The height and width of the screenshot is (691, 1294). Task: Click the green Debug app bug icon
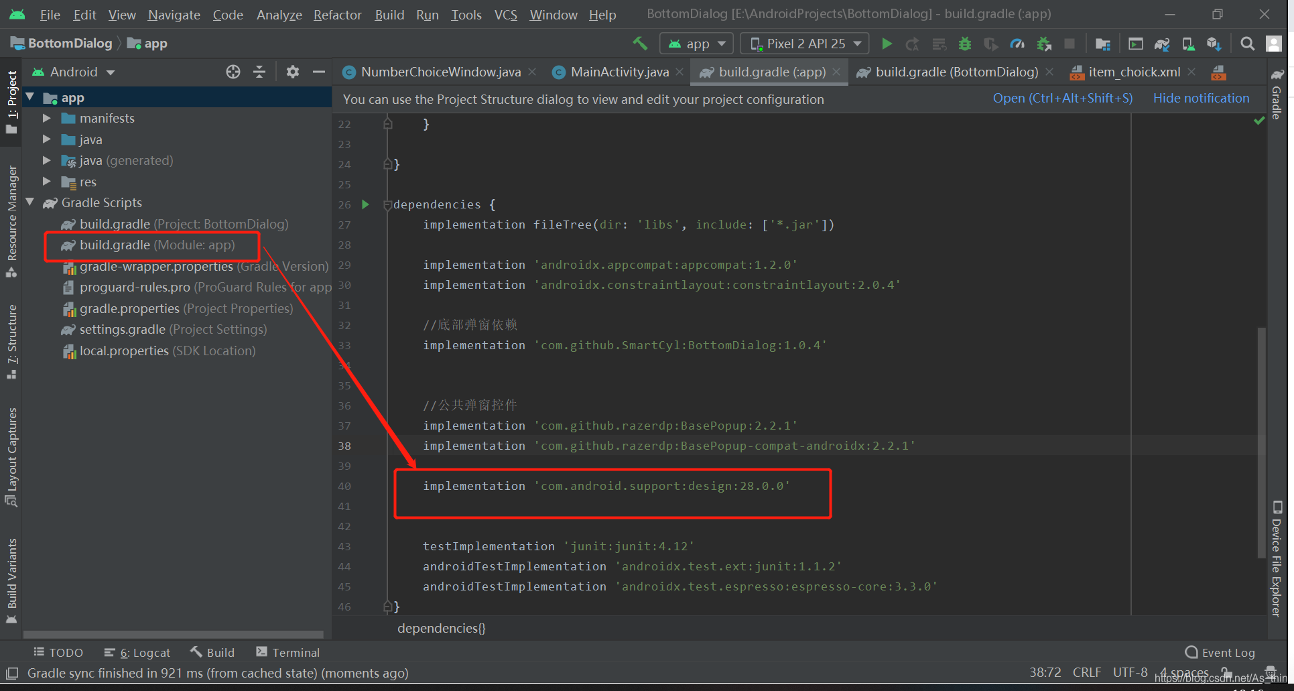click(965, 44)
